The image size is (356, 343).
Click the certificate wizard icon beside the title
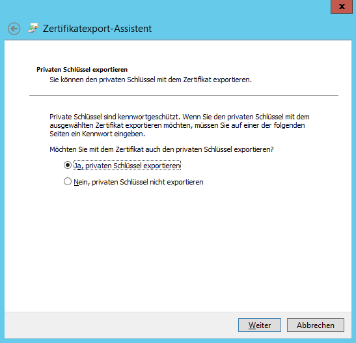click(33, 28)
